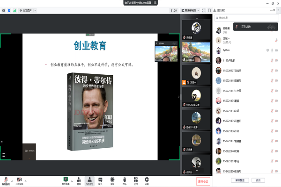This screenshot has height=187, width=281.
Task: Select the 1147 member row
Action: point(247,60)
